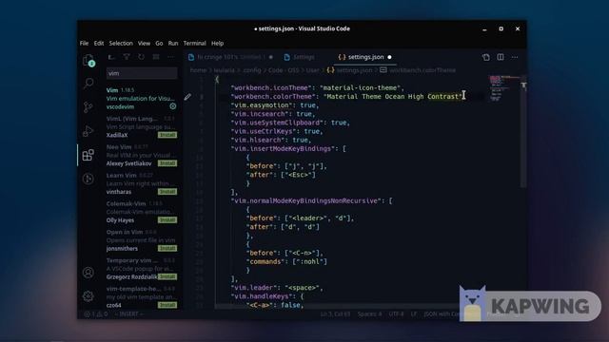Open the Search view in activity bar
The height and width of the screenshot is (342, 609).
[88, 84]
